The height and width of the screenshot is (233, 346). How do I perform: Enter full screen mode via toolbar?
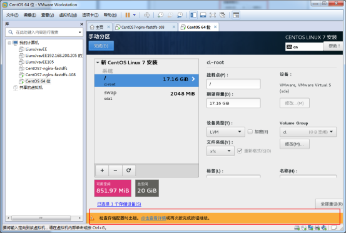[213, 15]
